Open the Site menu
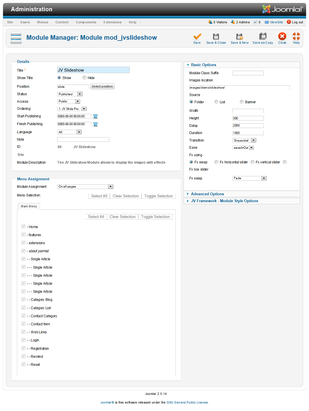The width and height of the screenshot is (309, 411). (10, 22)
